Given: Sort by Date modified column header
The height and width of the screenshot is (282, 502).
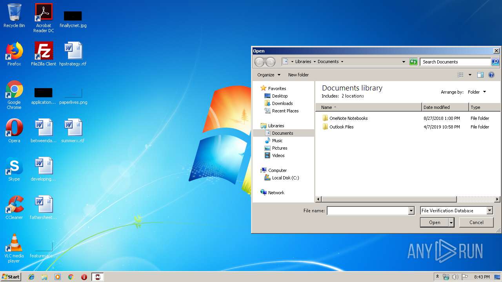Looking at the screenshot, I should tap(445, 107).
